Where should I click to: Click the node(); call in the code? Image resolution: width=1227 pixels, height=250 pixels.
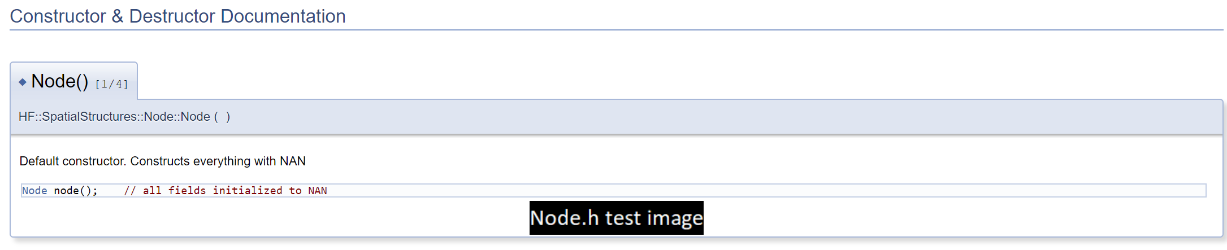[x=76, y=191]
